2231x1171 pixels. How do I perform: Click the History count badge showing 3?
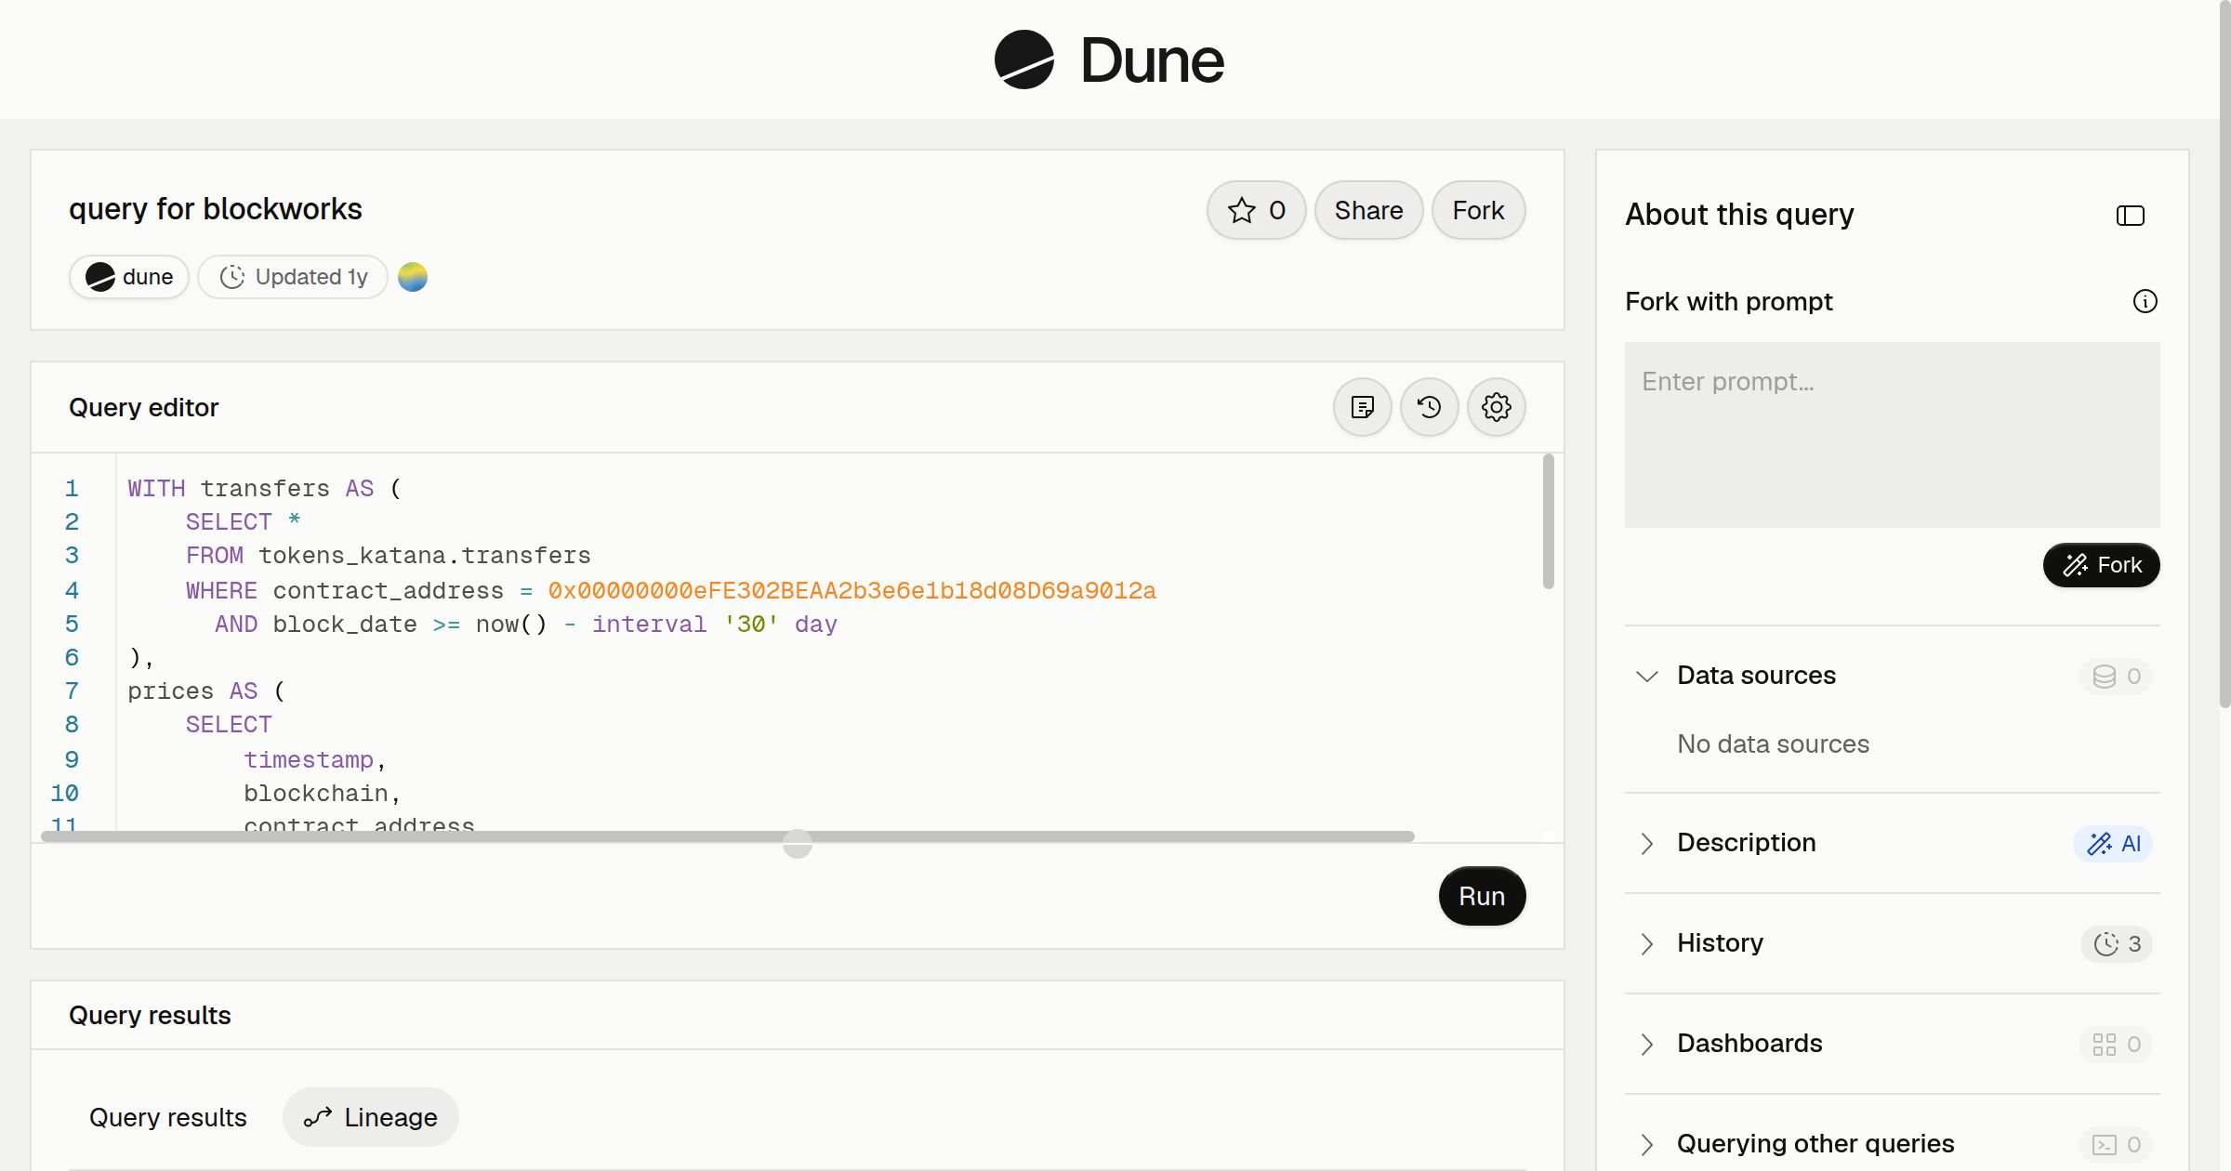2117,944
